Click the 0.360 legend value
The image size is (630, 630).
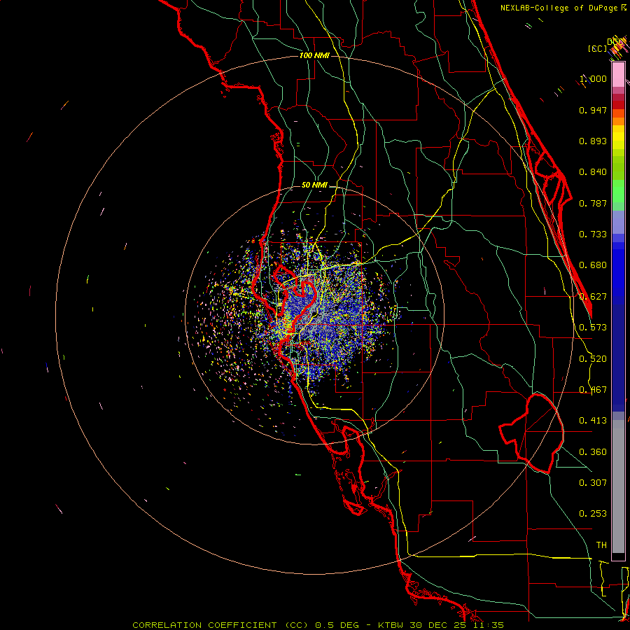pos(593,452)
